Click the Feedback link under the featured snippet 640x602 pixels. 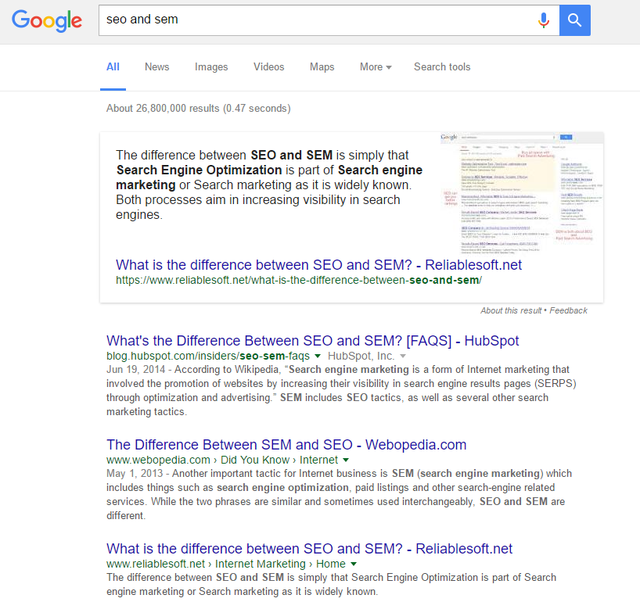tap(568, 310)
